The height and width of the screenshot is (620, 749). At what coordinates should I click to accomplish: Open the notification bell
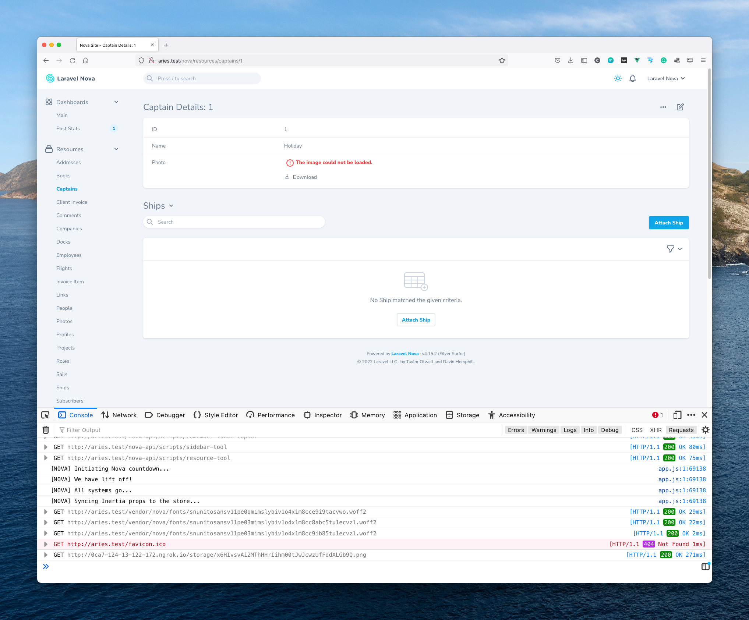click(x=633, y=78)
